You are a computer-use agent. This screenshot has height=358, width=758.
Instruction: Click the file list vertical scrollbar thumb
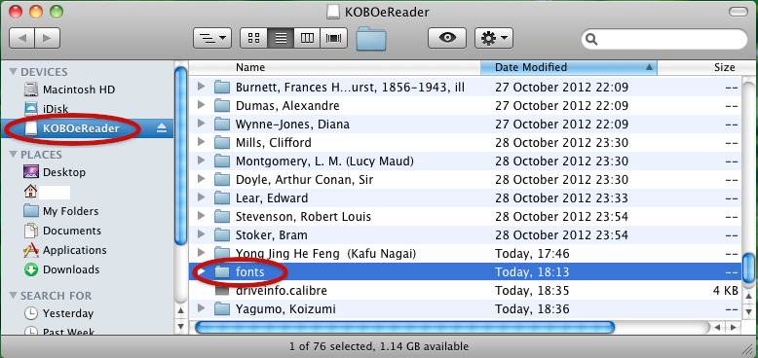coord(748,267)
